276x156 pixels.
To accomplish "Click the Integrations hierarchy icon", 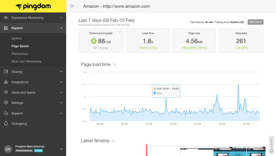I will [6, 82].
